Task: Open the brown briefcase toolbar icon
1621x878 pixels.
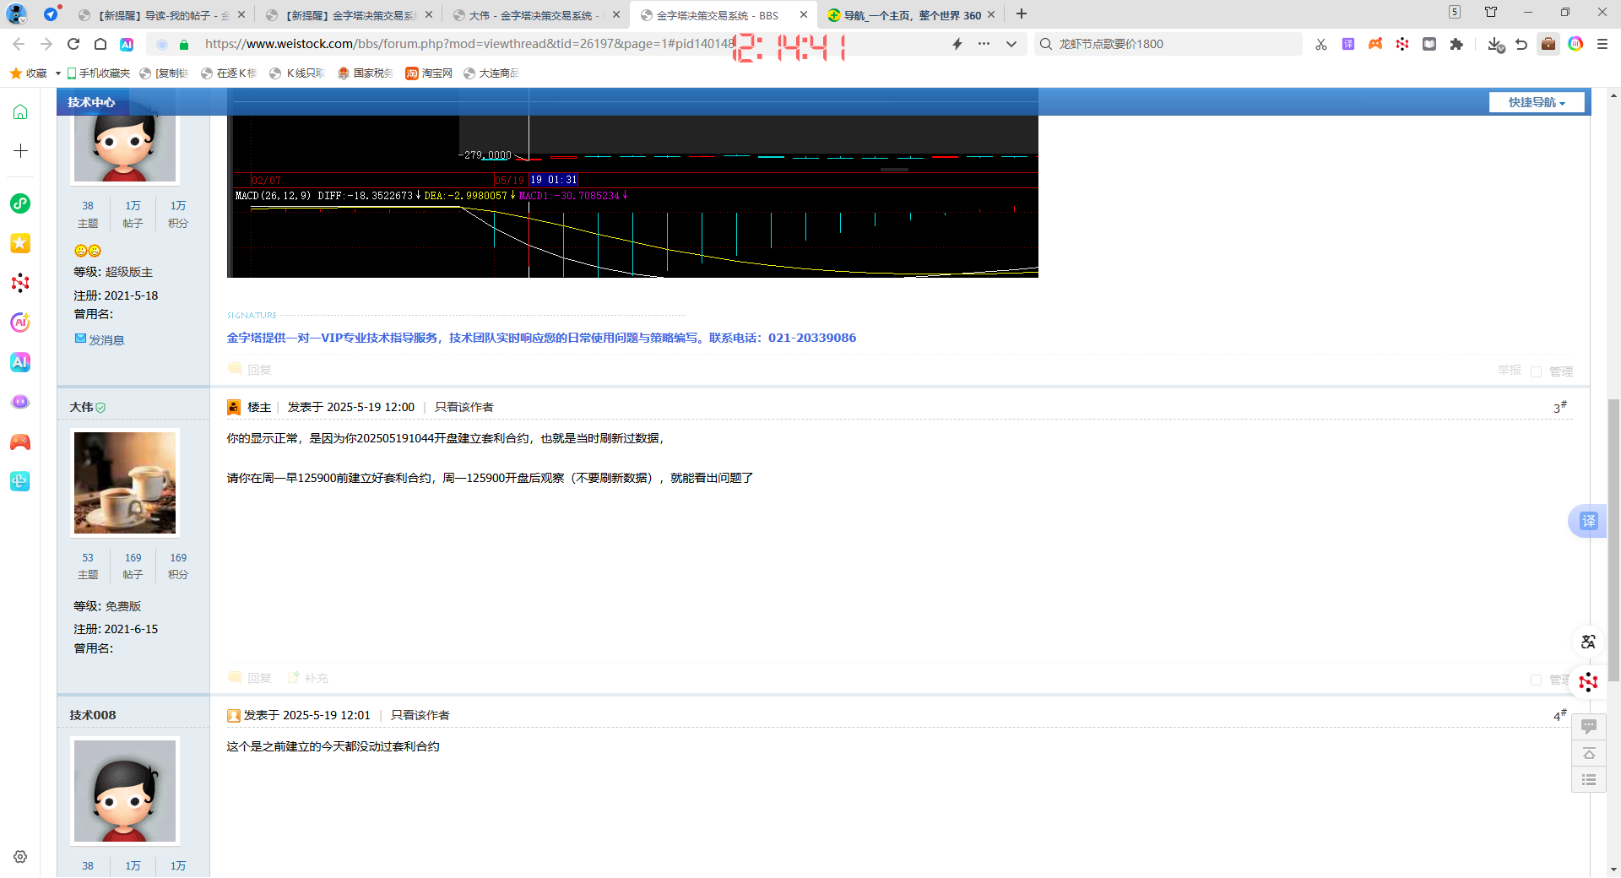Action: 1548,44
